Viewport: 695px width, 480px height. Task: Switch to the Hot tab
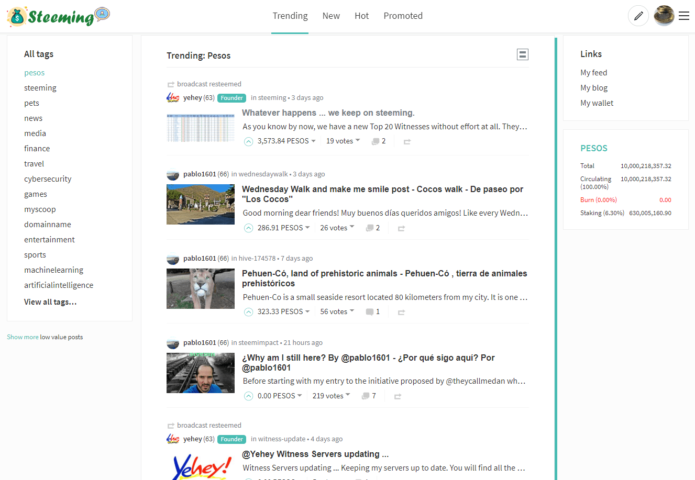pos(362,16)
